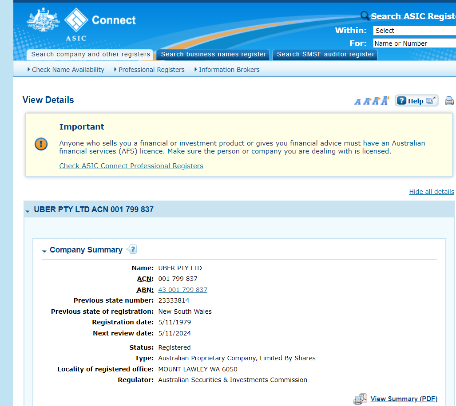Click the New South Wales value
Image resolution: width=456 pixels, height=406 pixels.
click(185, 311)
